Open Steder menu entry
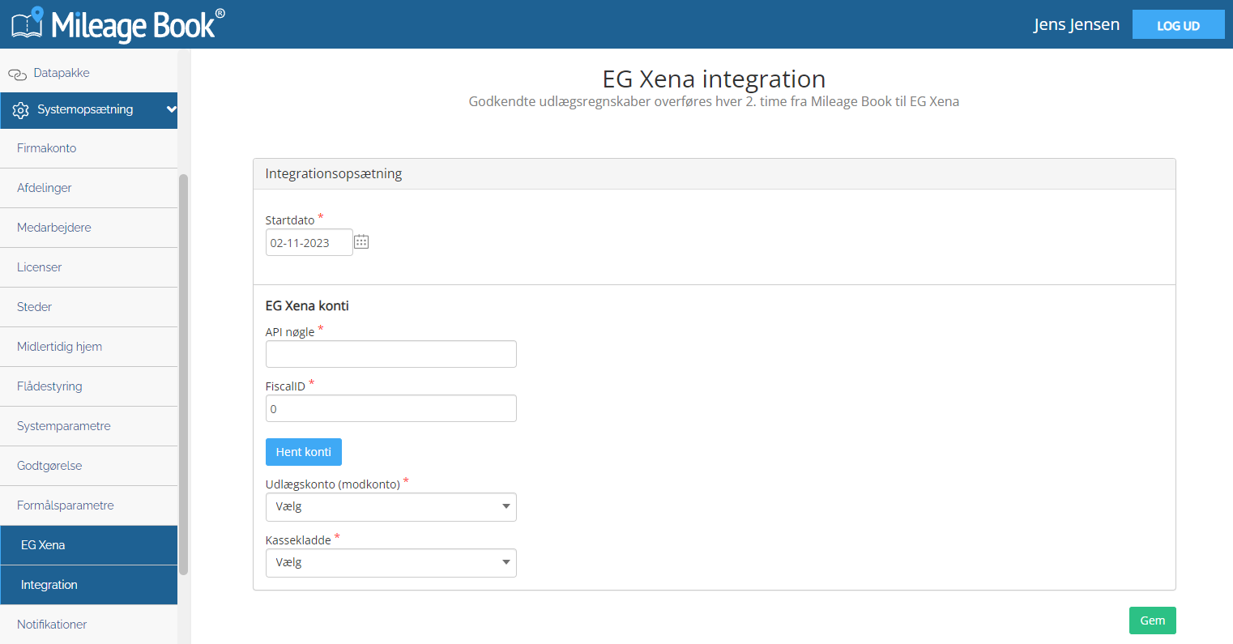The height and width of the screenshot is (644, 1233). pos(89,307)
